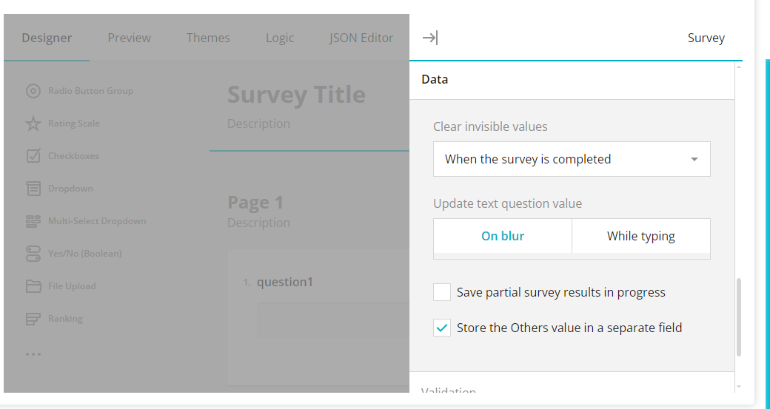Select the Radio Button Group toolbox icon
The image size is (770, 409).
[x=33, y=91]
